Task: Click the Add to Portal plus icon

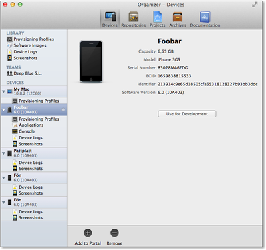Action: pyautogui.click(x=88, y=233)
